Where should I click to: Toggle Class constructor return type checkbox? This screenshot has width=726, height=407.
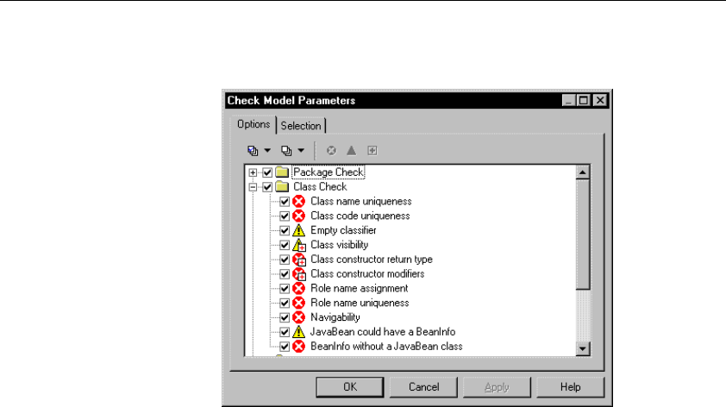pos(285,260)
